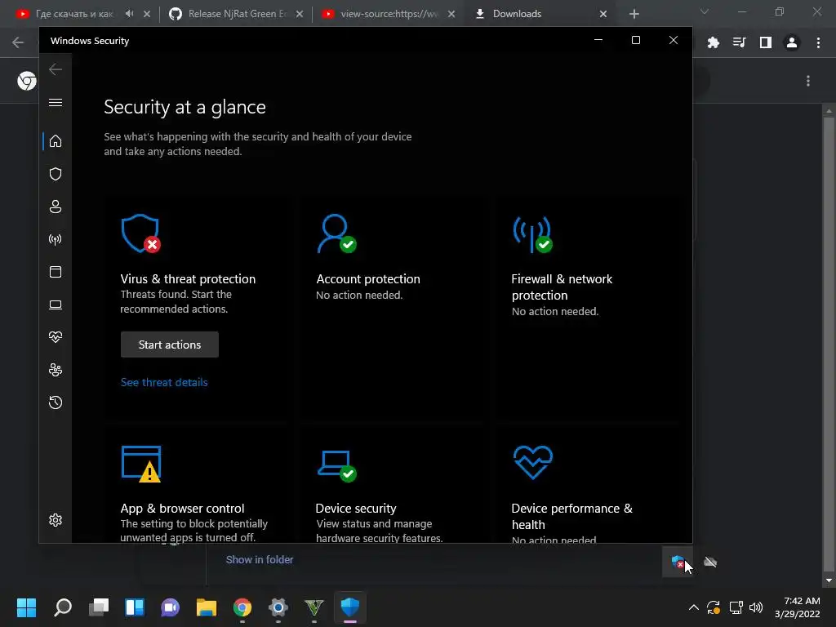Open the Device performance & health card icon
Screen dimensions: 836x627
[532, 462]
